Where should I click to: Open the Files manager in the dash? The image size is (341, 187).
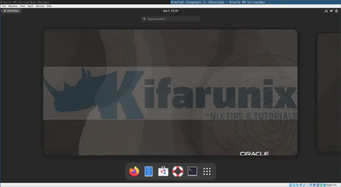149,171
